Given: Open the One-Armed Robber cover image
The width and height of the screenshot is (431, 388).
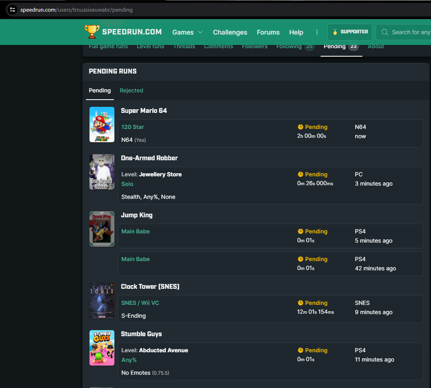Looking at the screenshot, I should tap(102, 172).
